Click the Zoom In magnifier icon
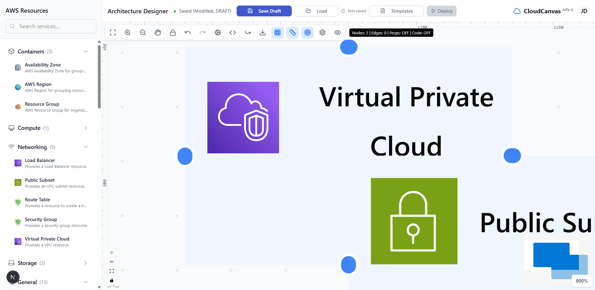The image size is (595, 290). 128,32
